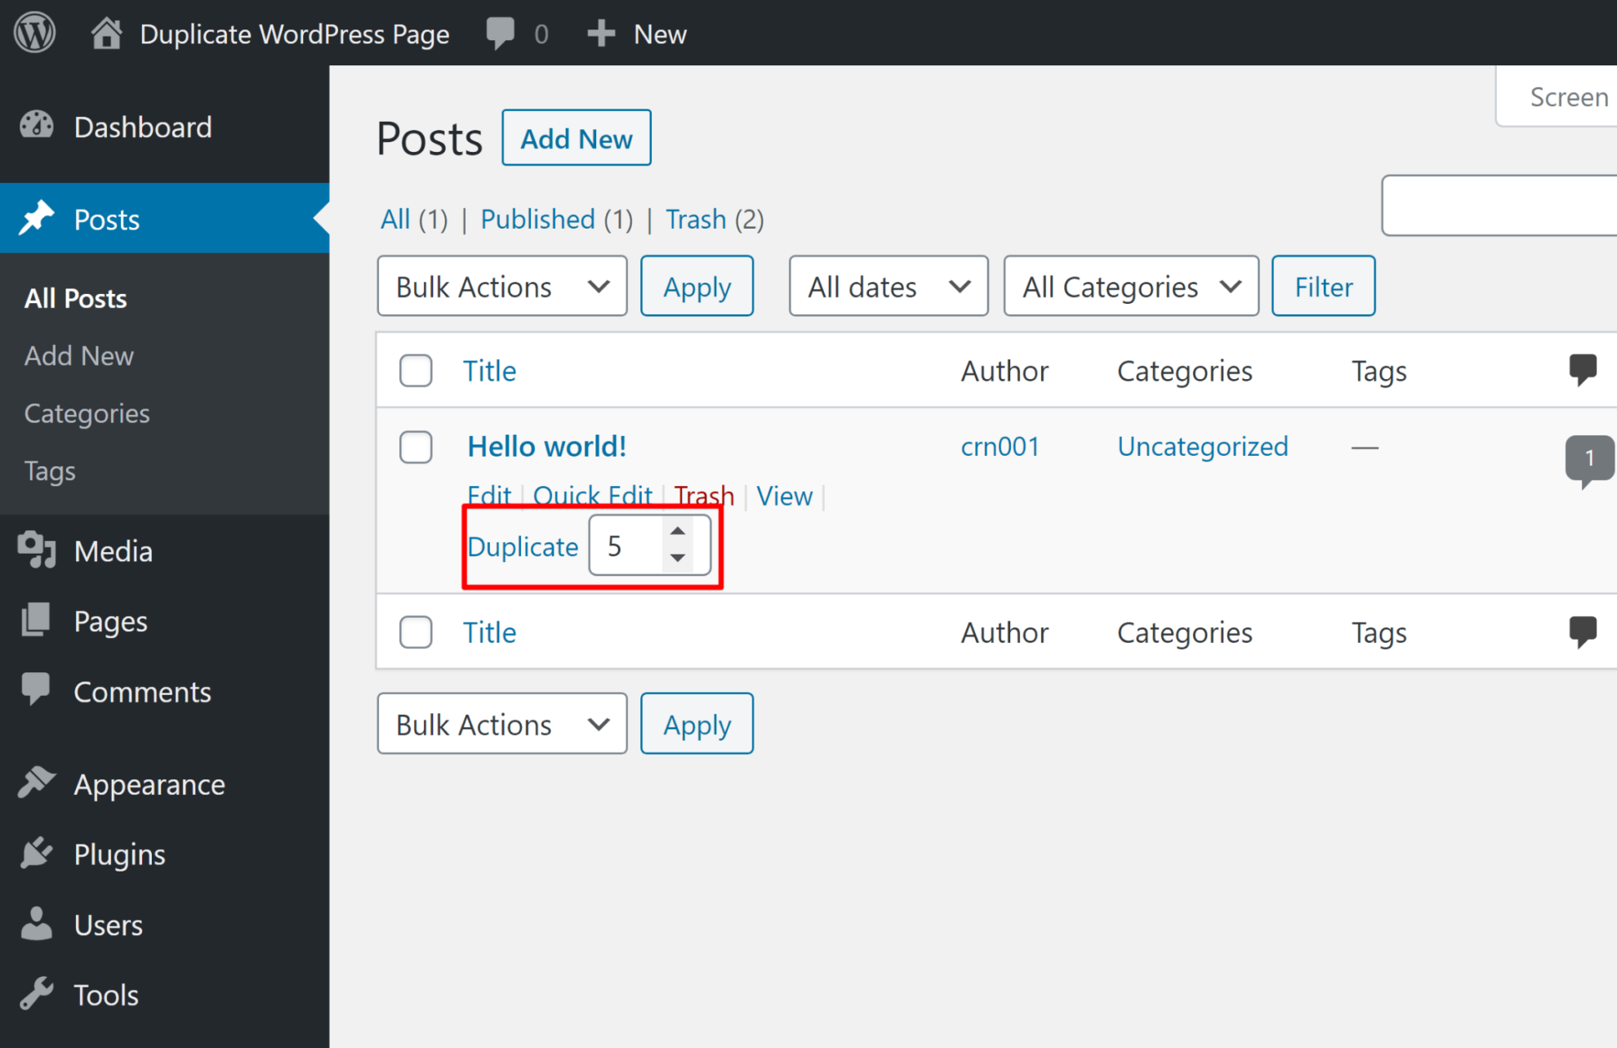This screenshot has height=1048, width=1617.
Task: Click the Quick Edit link for Hello world!
Action: coord(593,495)
